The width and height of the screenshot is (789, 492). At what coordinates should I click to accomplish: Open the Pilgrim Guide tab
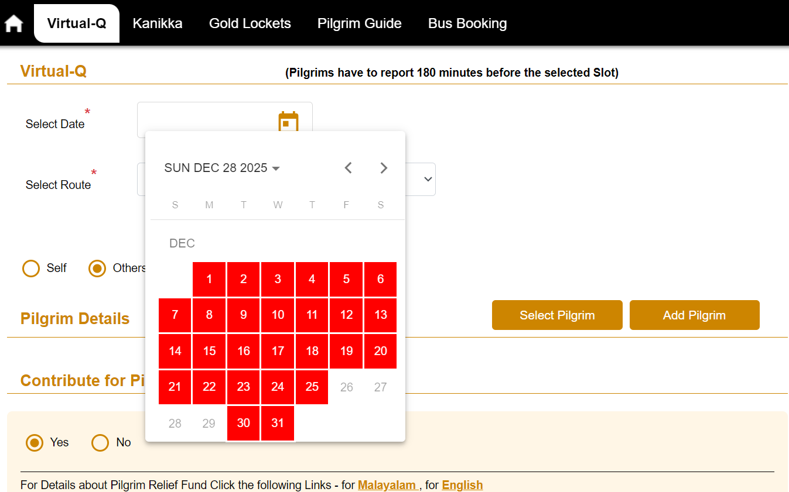360,23
